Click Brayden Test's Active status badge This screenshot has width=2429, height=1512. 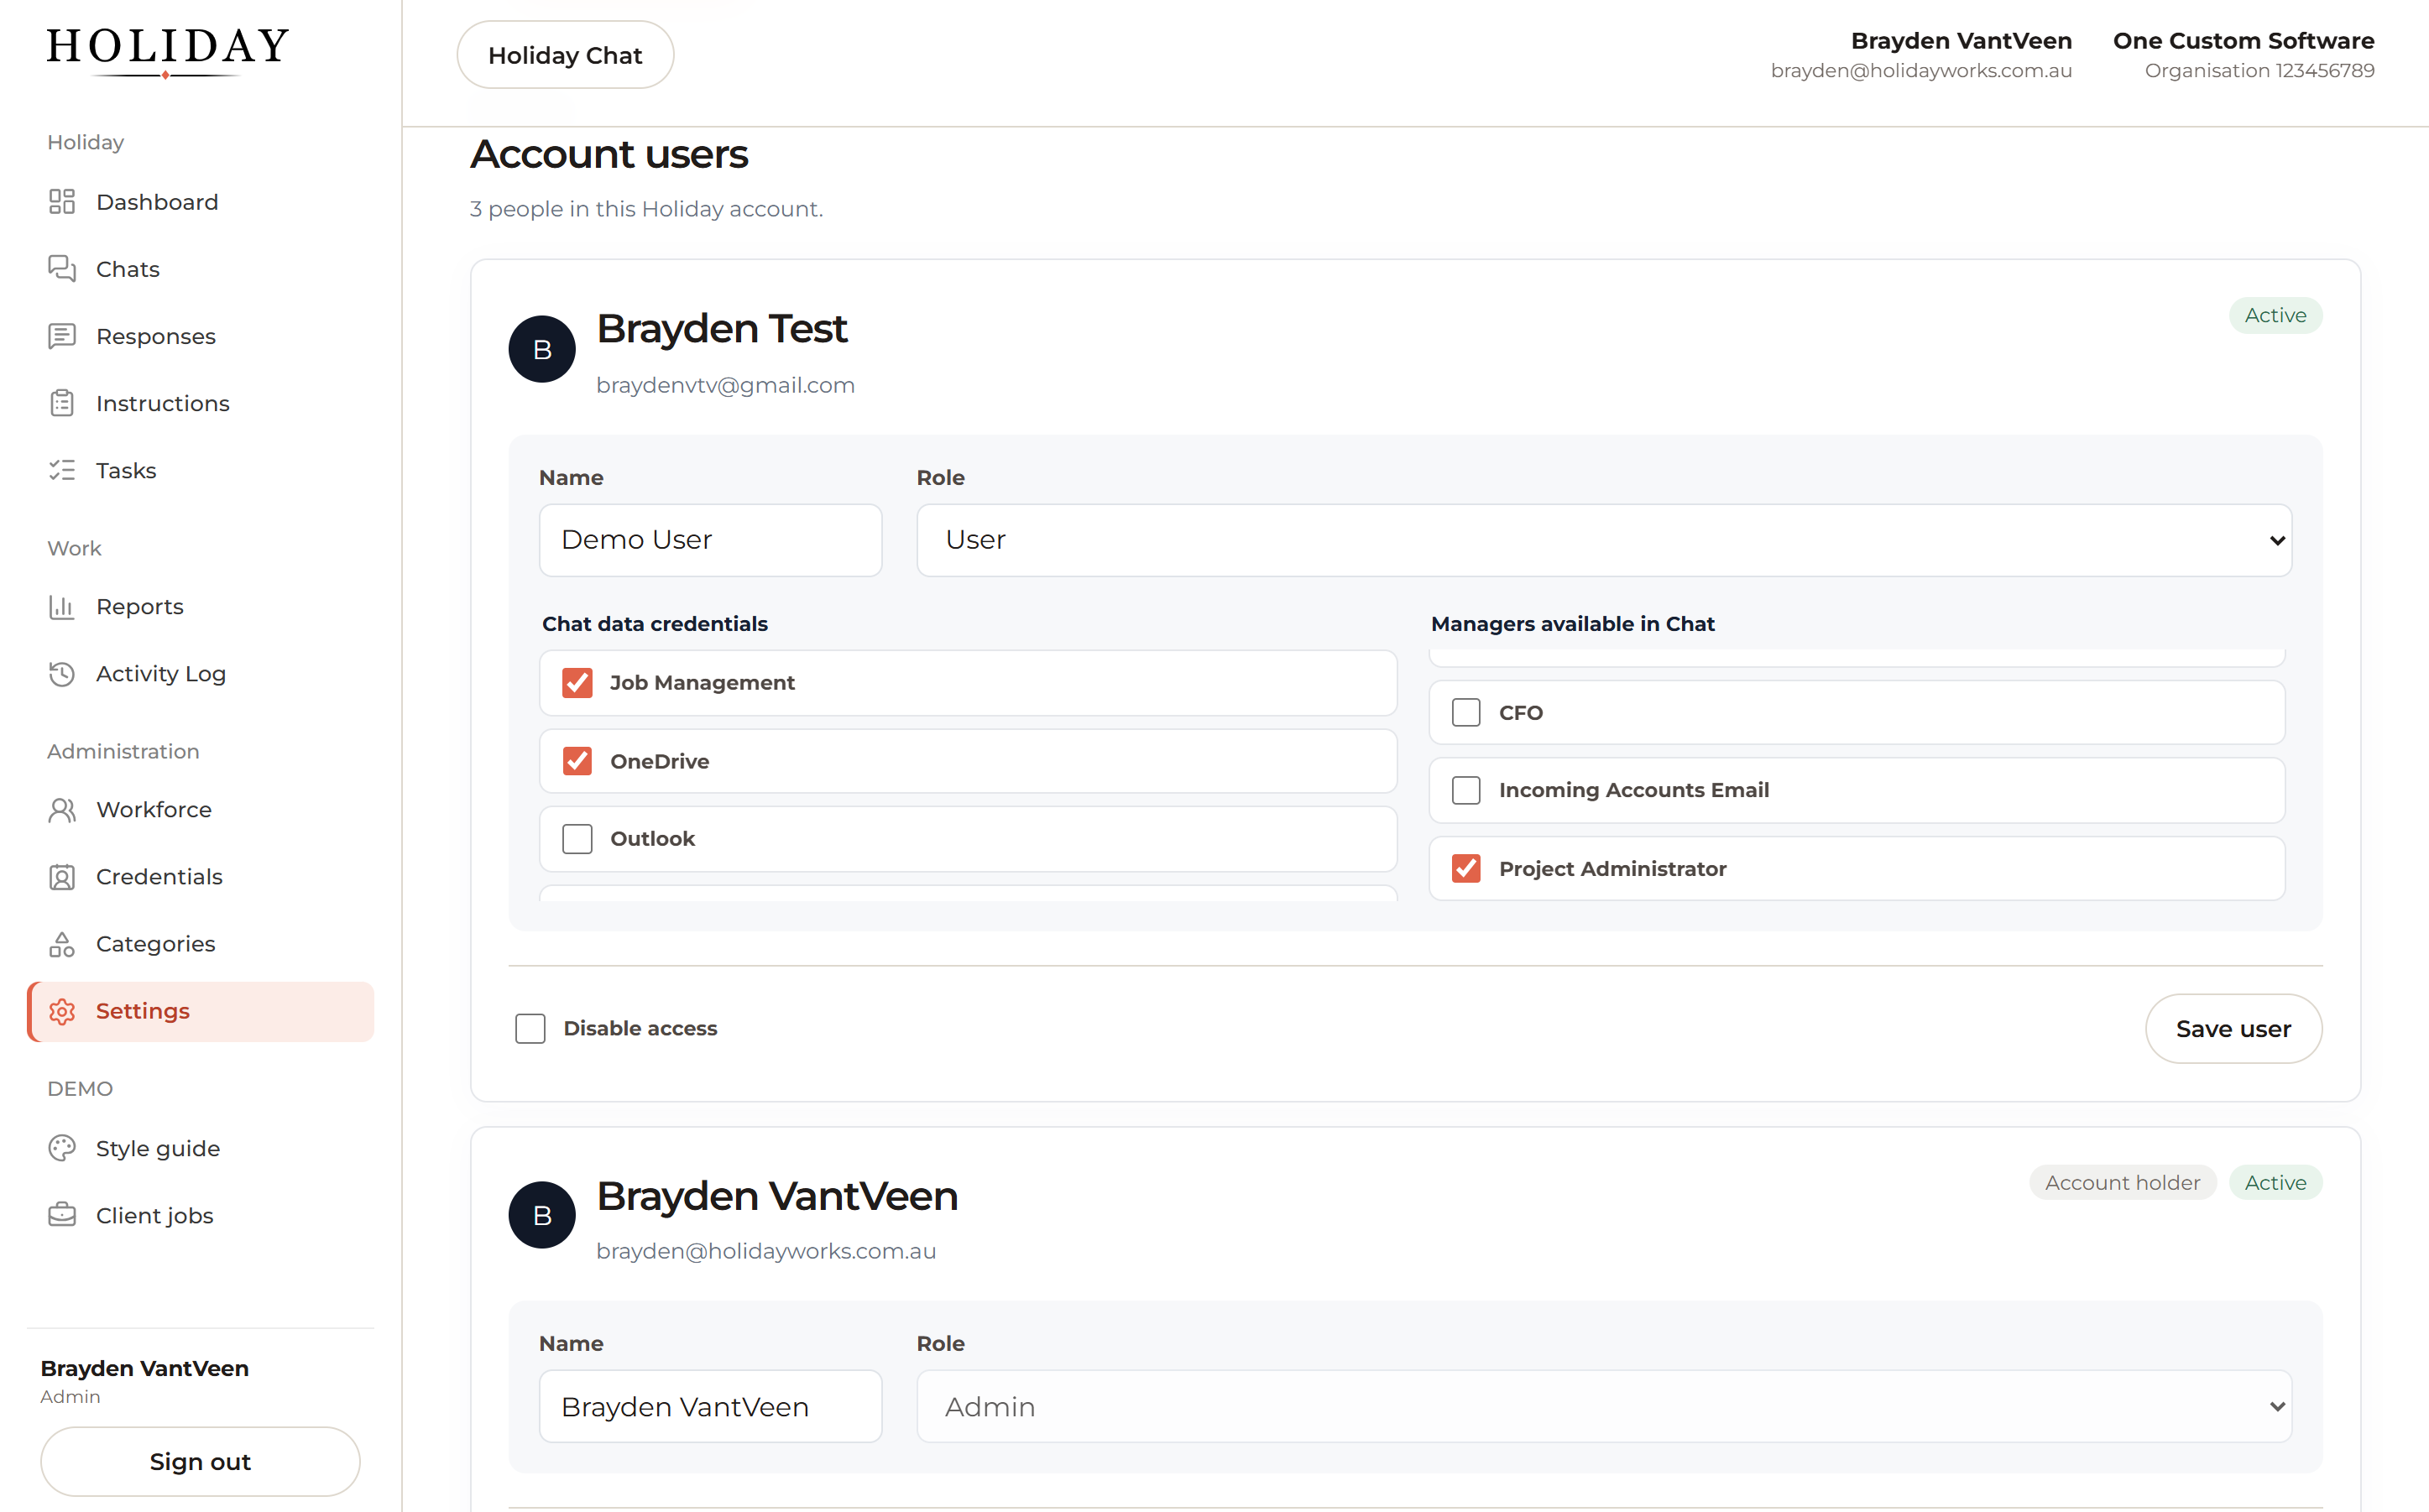click(2275, 315)
